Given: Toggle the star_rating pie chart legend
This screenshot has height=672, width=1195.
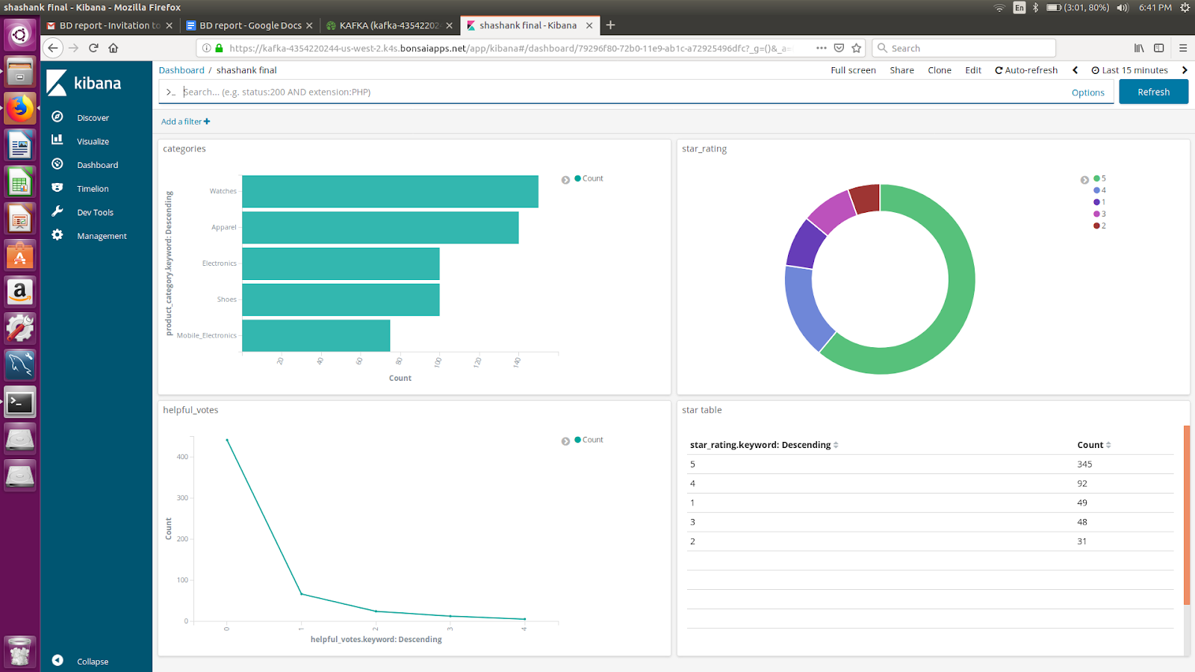Looking at the screenshot, I should 1084,179.
